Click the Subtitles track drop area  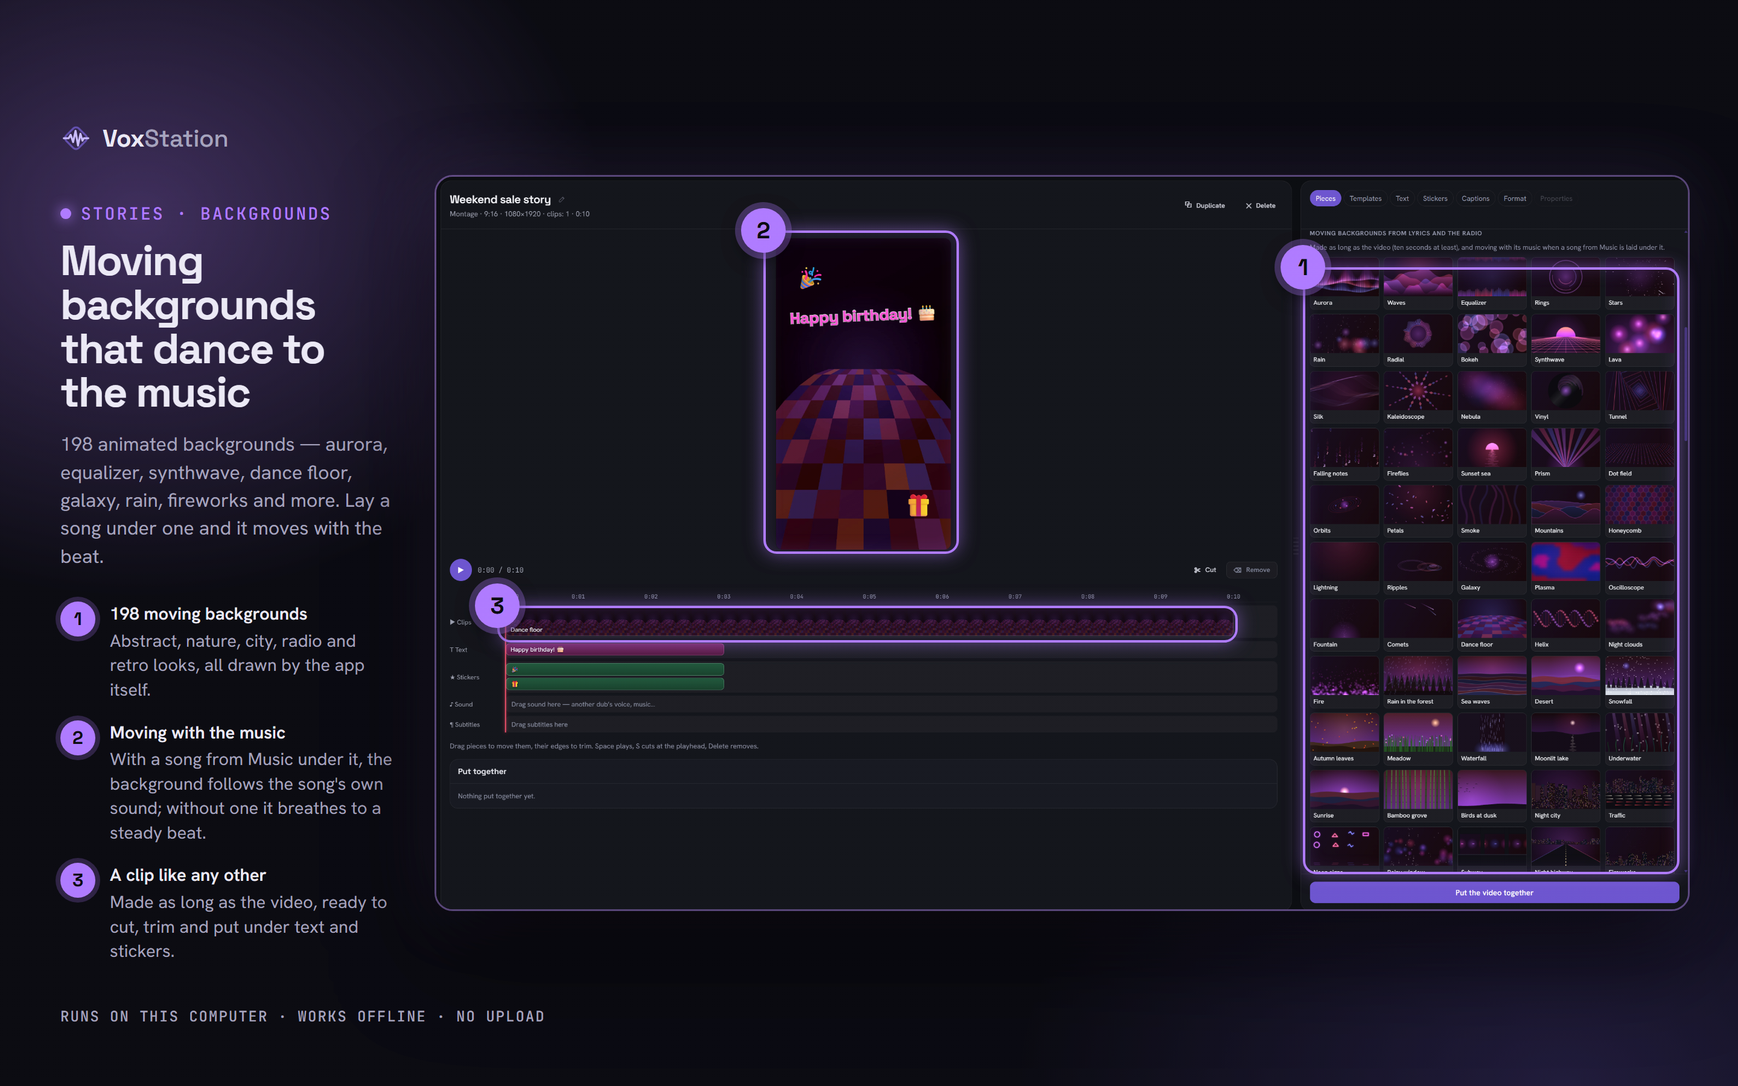pos(891,724)
